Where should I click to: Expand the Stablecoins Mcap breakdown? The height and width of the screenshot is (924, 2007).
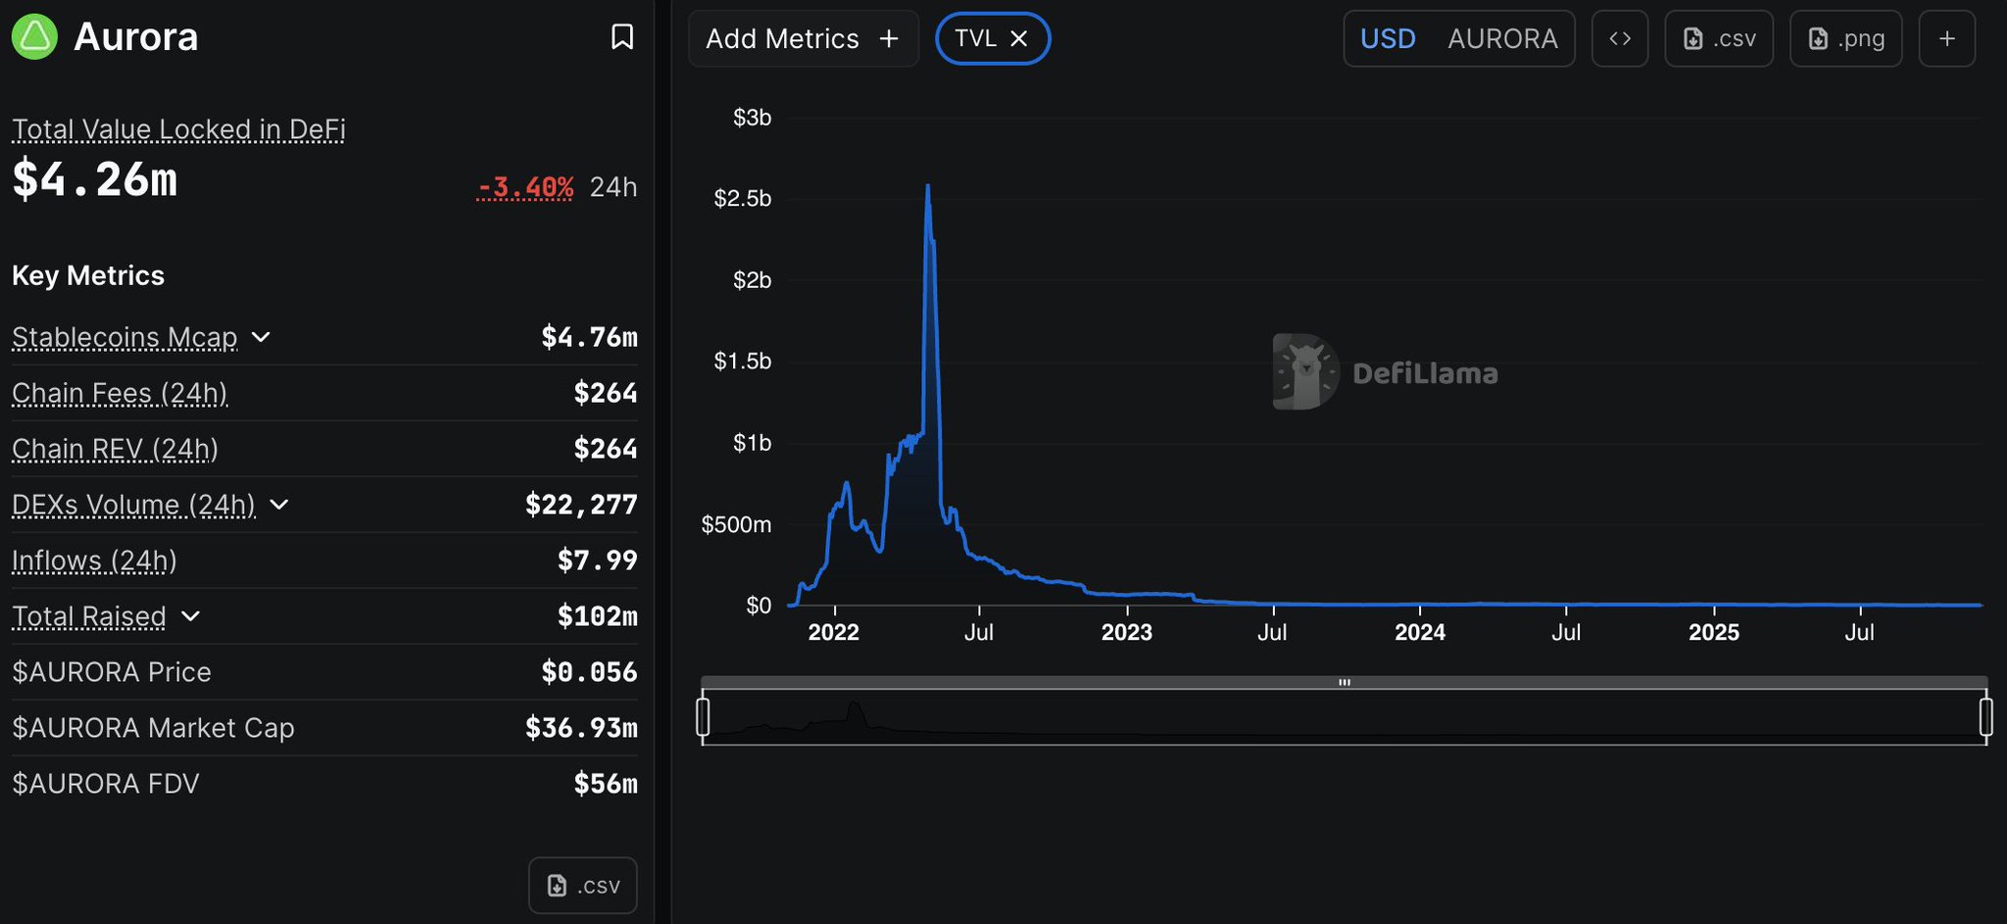point(261,337)
